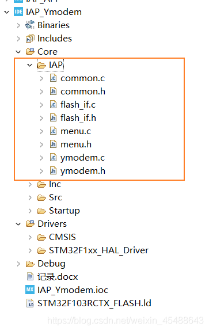This screenshot has height=331, width=209.
Task: Expand the CMSIS folder
Action: pyautogui.click(x=30, y=238)
